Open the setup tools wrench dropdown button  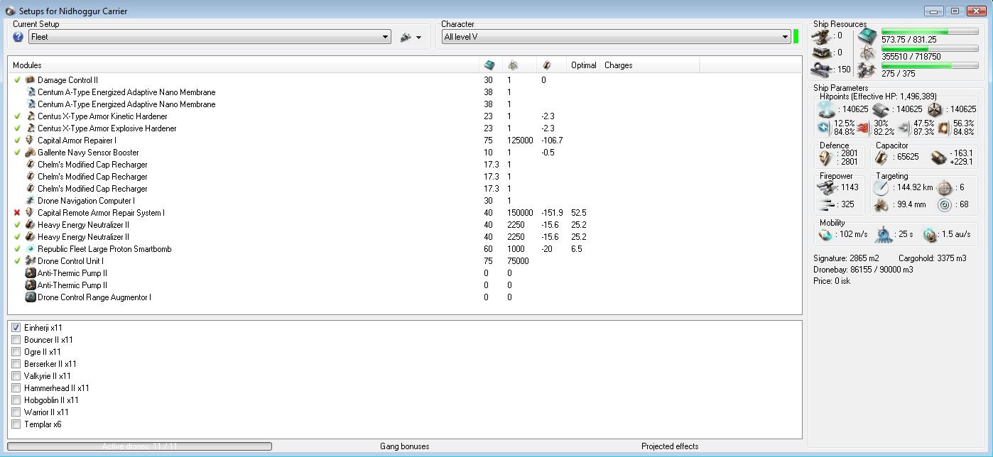coord(411,37)
